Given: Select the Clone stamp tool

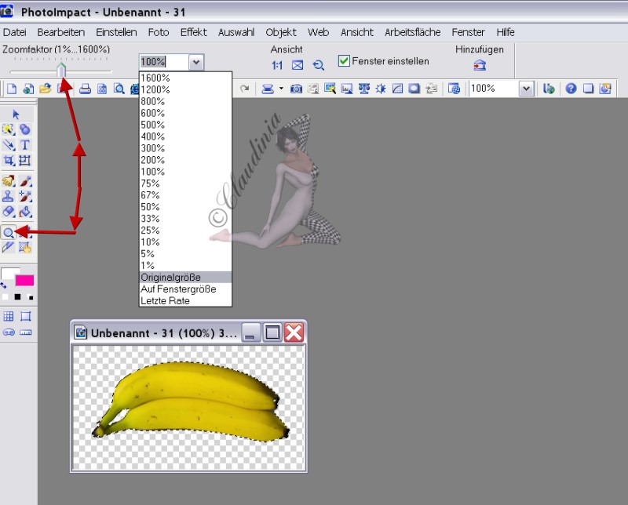Looking at the screenshot, I should [9, 197].
